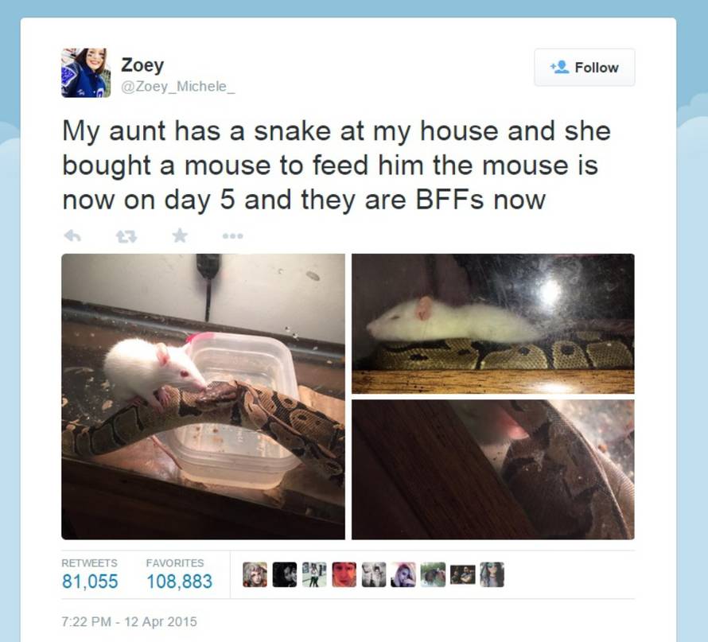The image size is (708, 642).
Task: Click first user avatar in retweeters row
Action: 255,574
